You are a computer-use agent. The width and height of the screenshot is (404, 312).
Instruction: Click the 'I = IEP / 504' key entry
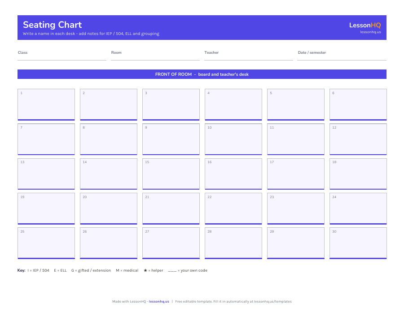pos(38,270)
